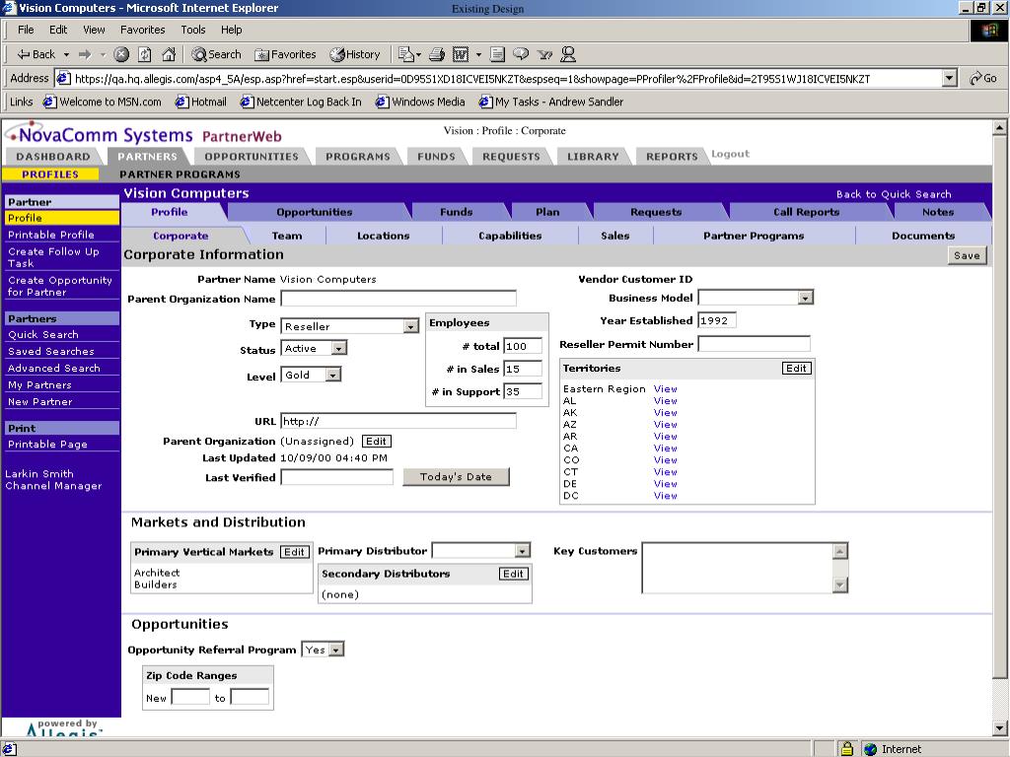Open the Call Reports partner tab
This screenshot has width=1010, height=757.
coord(806,212)
